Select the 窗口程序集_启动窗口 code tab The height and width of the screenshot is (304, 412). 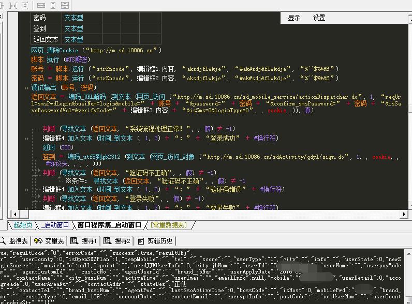(109, 225)
